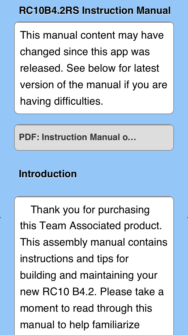Select the Introduction section heading

coord(48,174)
